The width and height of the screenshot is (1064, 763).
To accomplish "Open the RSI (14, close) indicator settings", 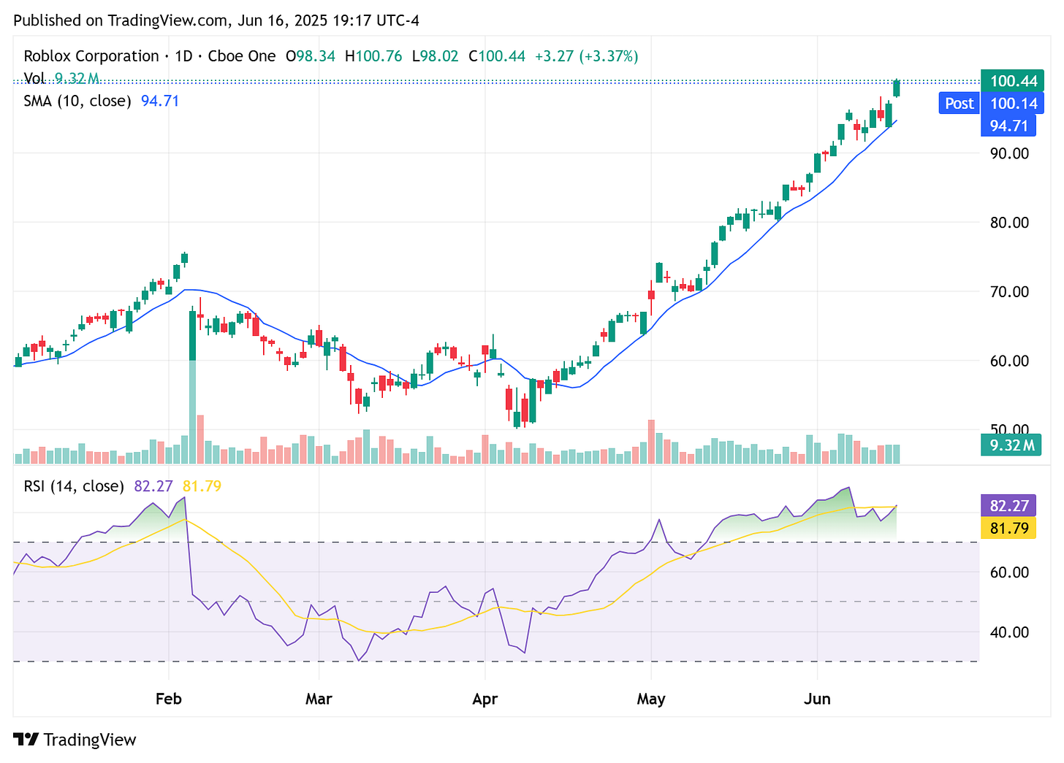I will coord(73,486).
